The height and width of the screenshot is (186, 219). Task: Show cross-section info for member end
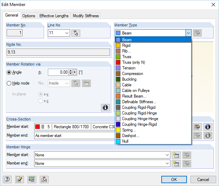coord(208,135)
